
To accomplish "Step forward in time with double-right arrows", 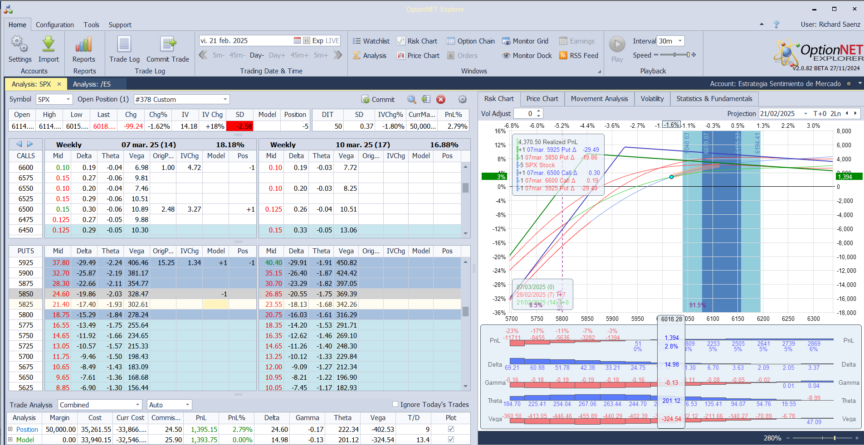I will 337,55.
